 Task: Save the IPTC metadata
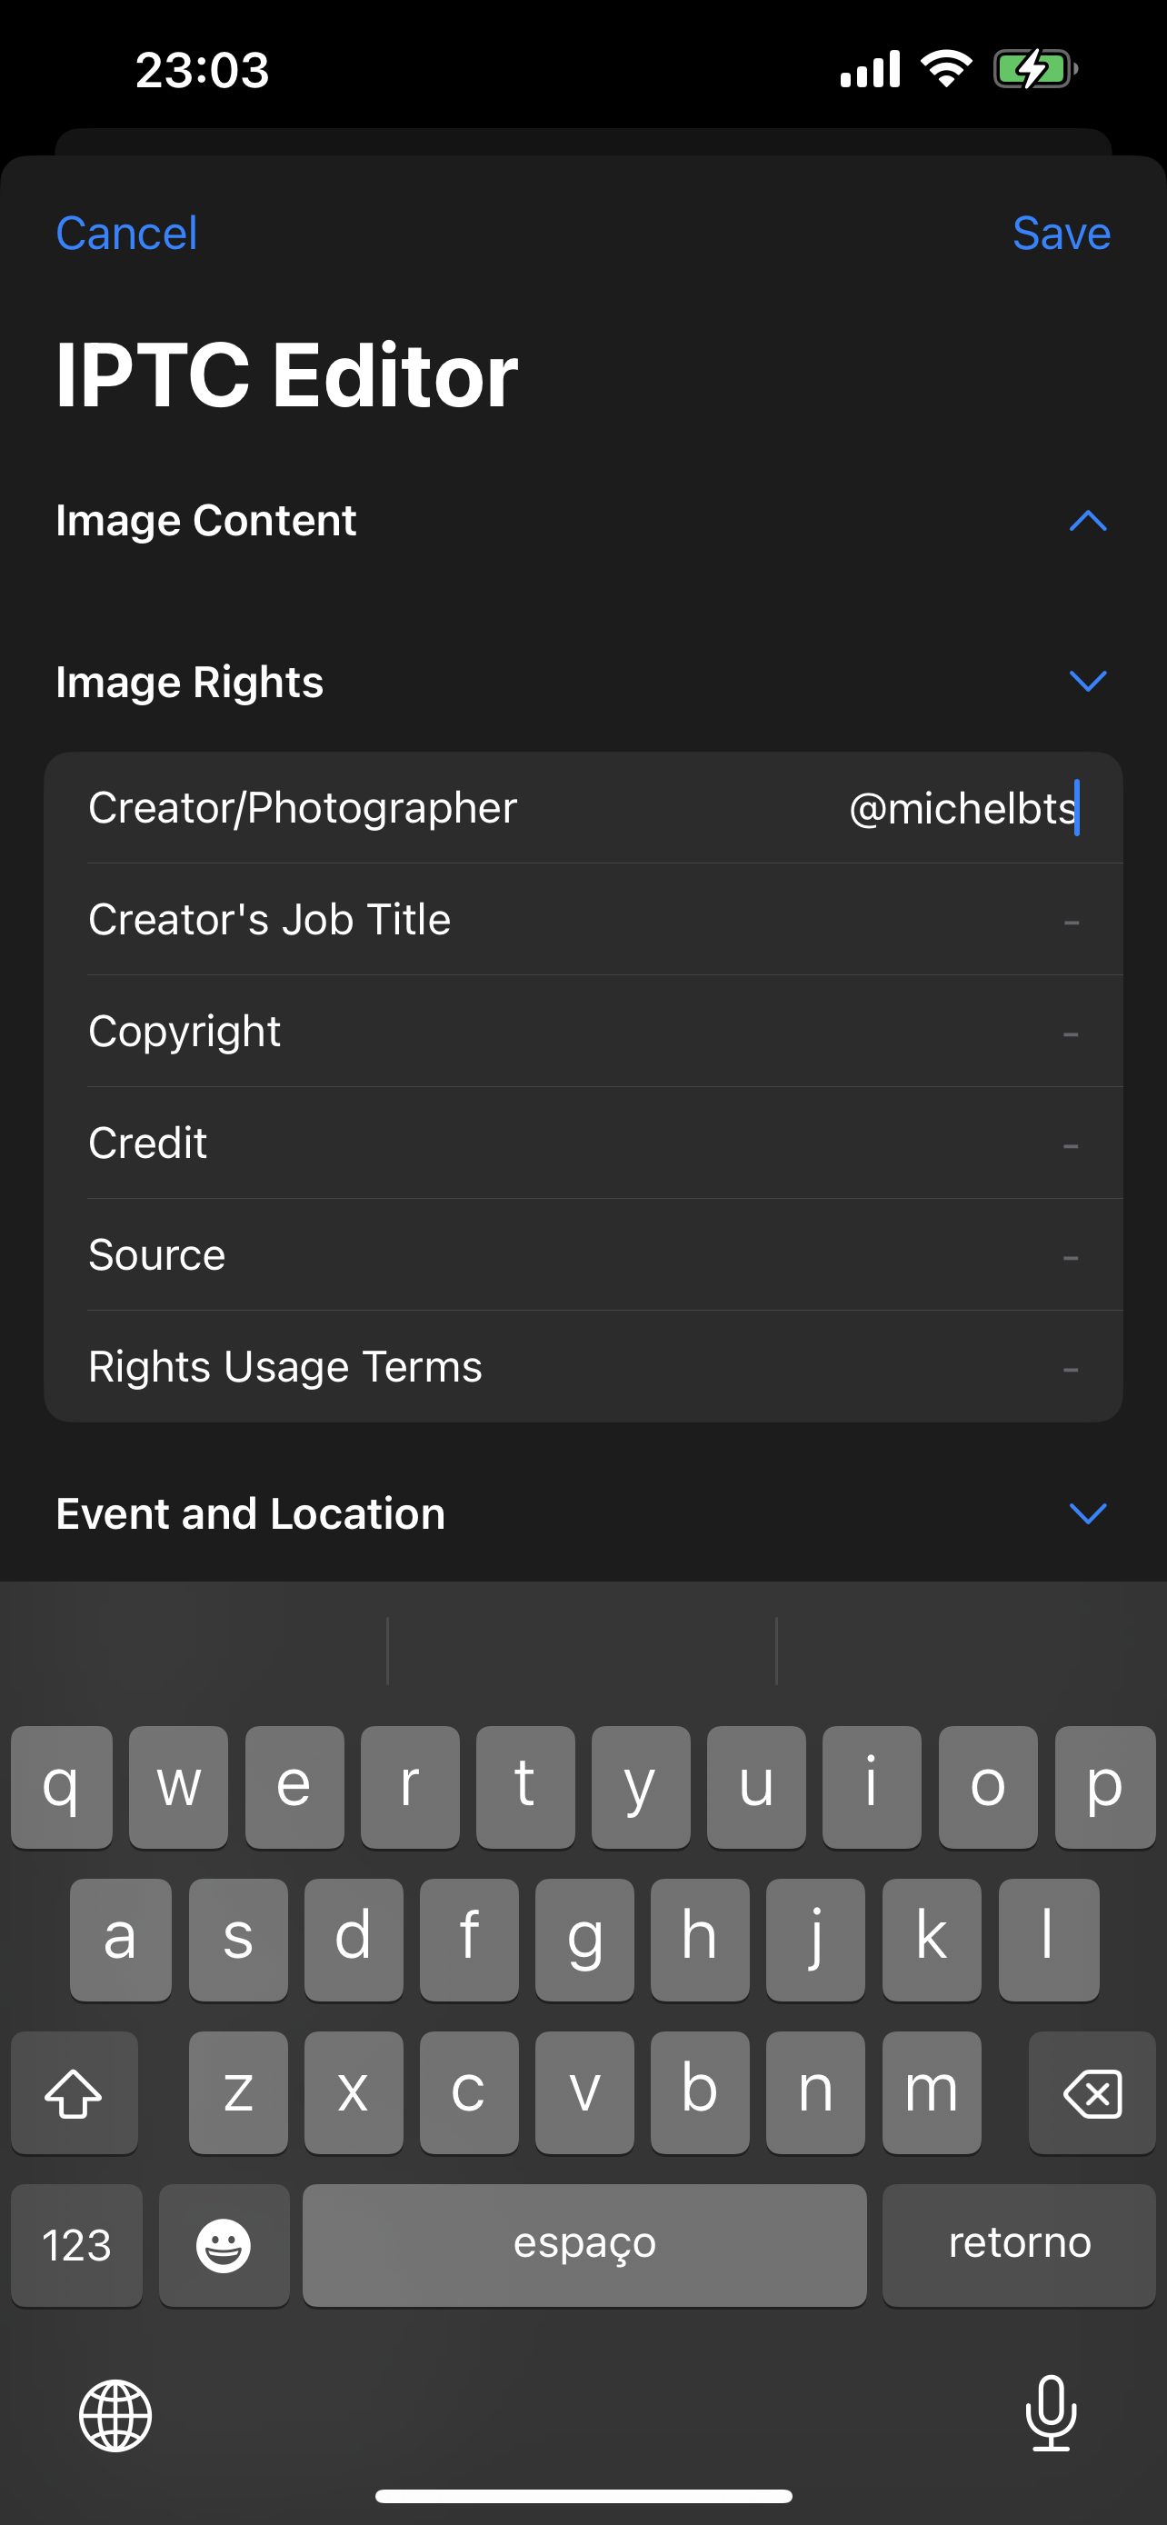pyautogui.click(x=1062, y=234)
